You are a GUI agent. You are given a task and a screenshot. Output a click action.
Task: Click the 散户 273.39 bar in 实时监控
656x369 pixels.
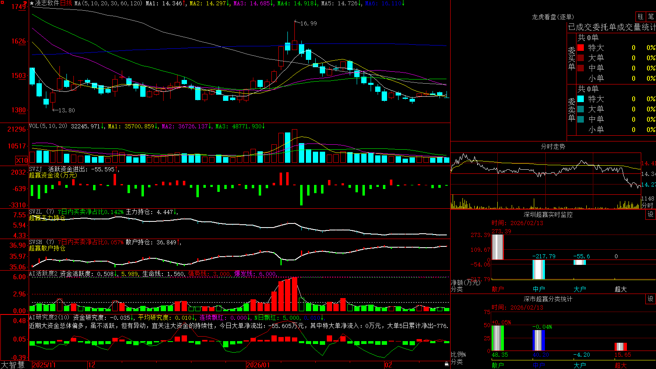(x=498, y=247)
